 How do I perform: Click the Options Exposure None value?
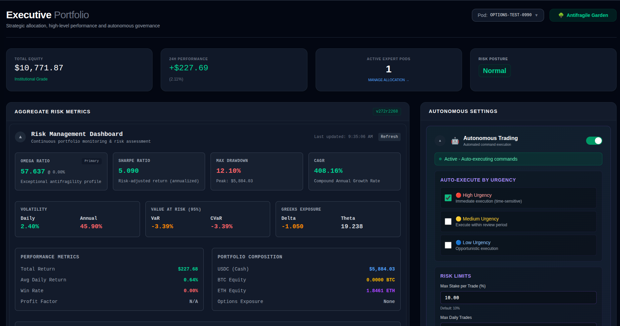coord(389,302)
